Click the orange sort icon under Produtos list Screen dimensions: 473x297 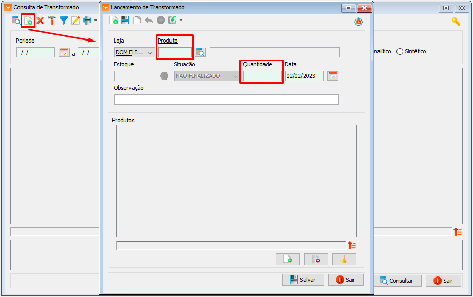point(352,245)
